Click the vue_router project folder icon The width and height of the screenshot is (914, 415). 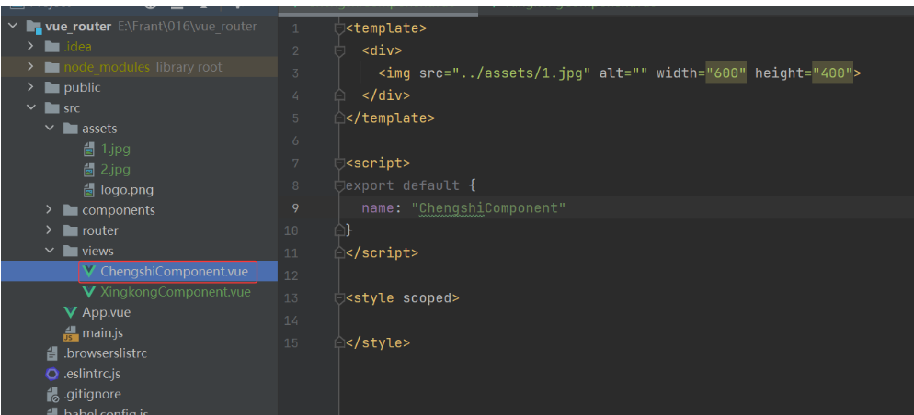(34, 27)
